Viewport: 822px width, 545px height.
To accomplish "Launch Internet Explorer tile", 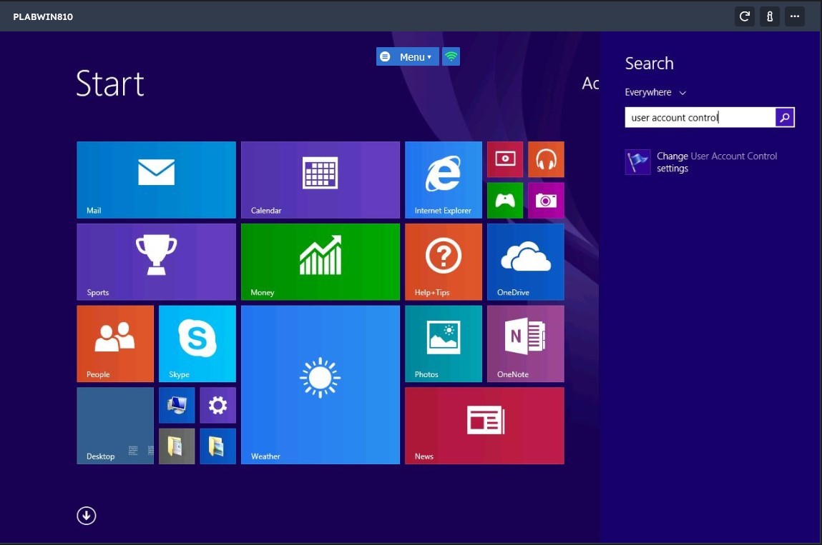I will (x=444, y=179).
